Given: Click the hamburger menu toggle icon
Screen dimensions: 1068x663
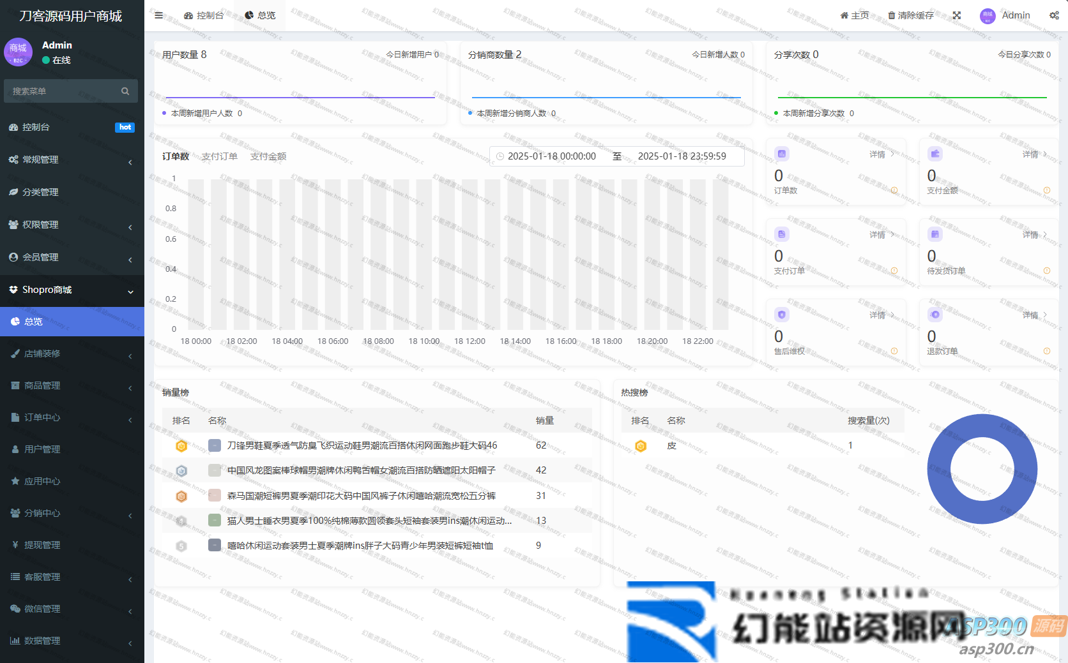Looking at the screenshot, I should click(158, 15).
